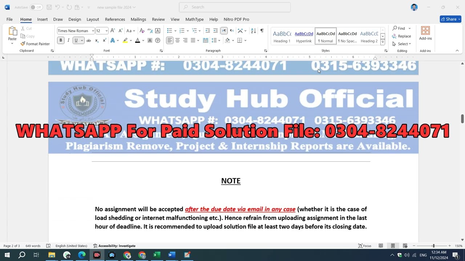Open File Explorer from the taskbar
Screen dimensions: 465x261
52,255
